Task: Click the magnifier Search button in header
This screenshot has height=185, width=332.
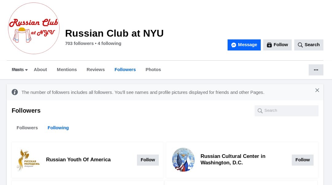Action: coord(309,45)
